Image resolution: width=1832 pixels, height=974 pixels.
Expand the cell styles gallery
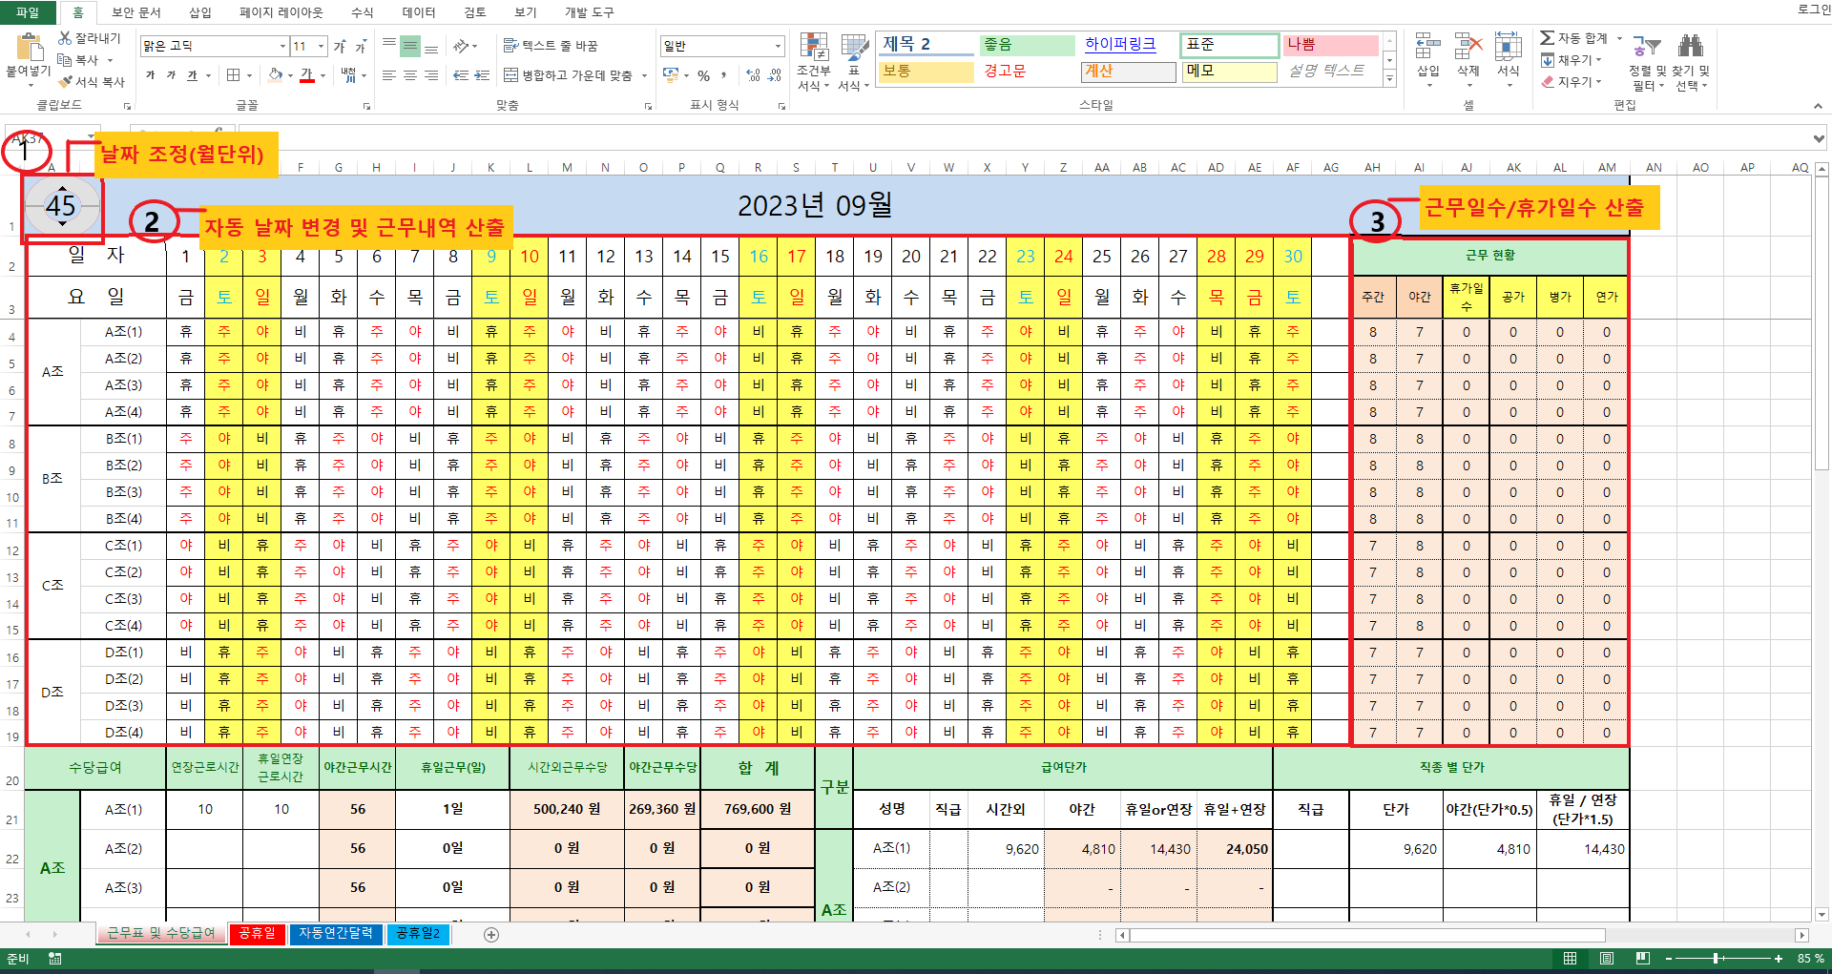pyautogui.click(x=1389, y=80)
